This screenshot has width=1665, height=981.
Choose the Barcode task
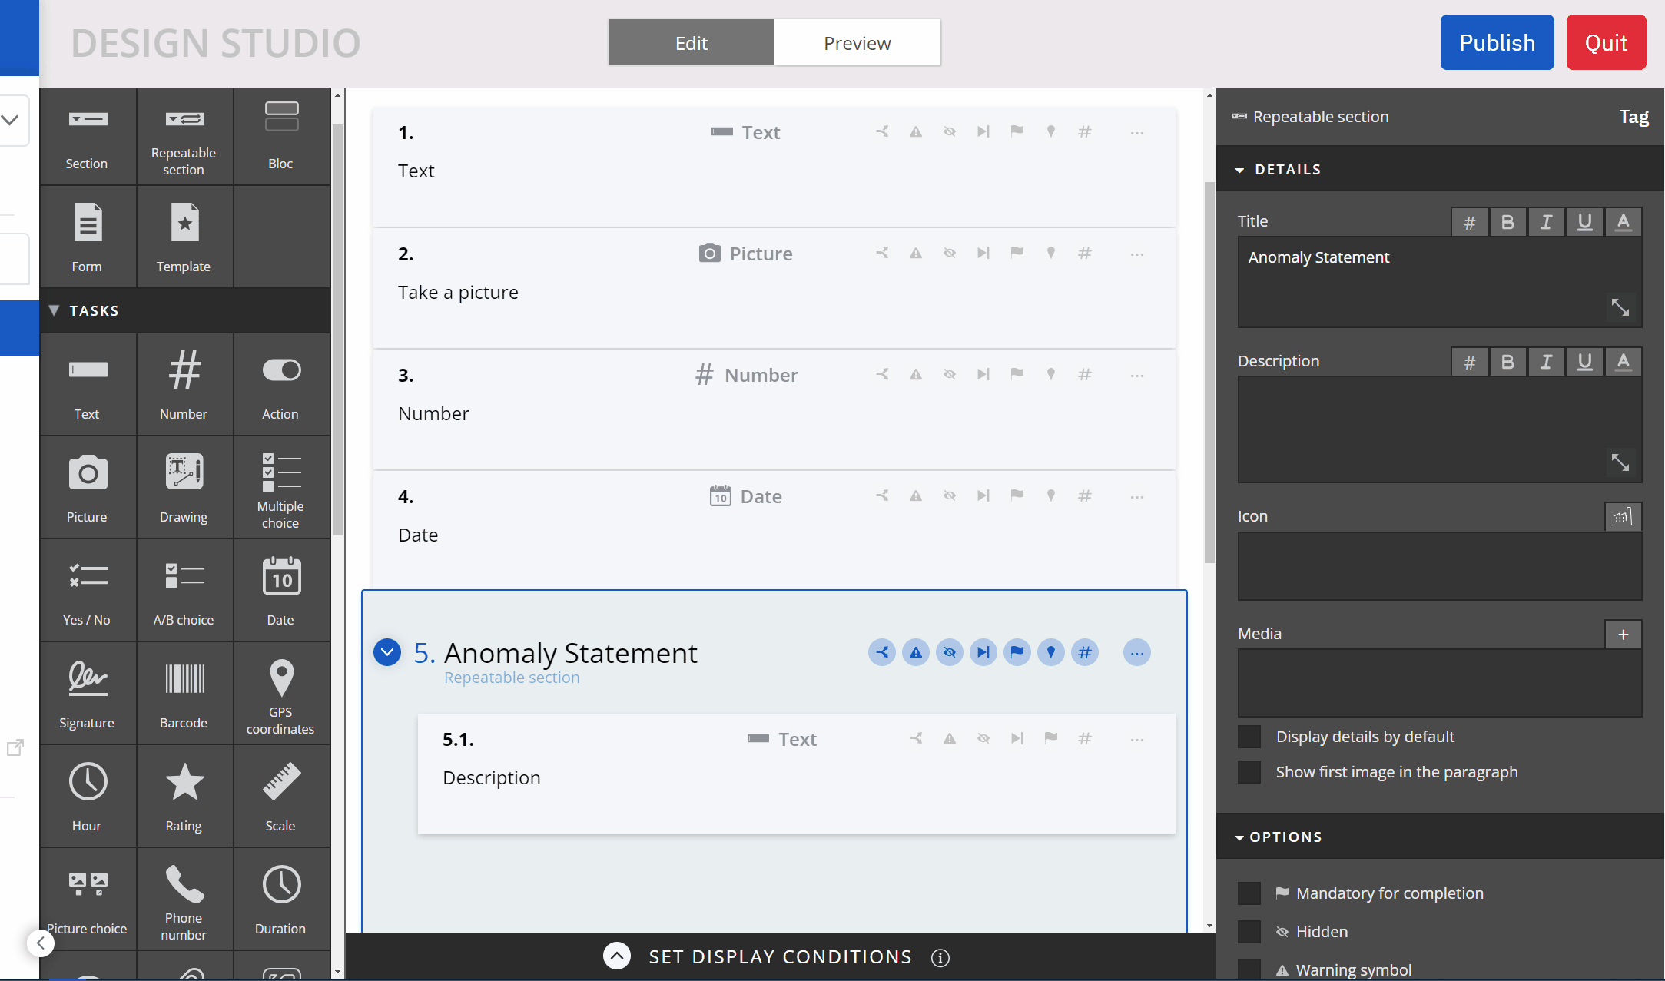pos(184,694)
